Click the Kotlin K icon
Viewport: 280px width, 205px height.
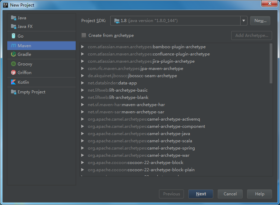click(13, 82)
